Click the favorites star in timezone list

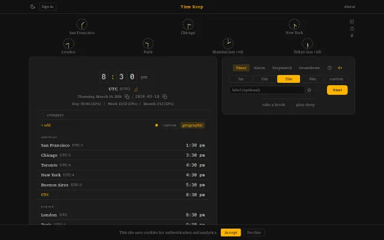point(157,125)
